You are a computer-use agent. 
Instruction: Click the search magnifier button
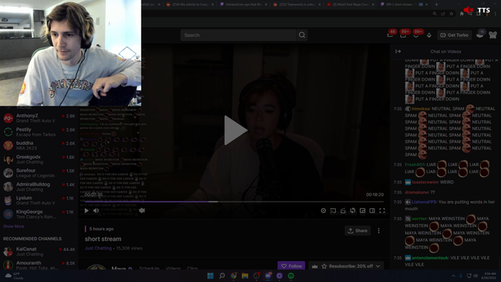(302, 35)
